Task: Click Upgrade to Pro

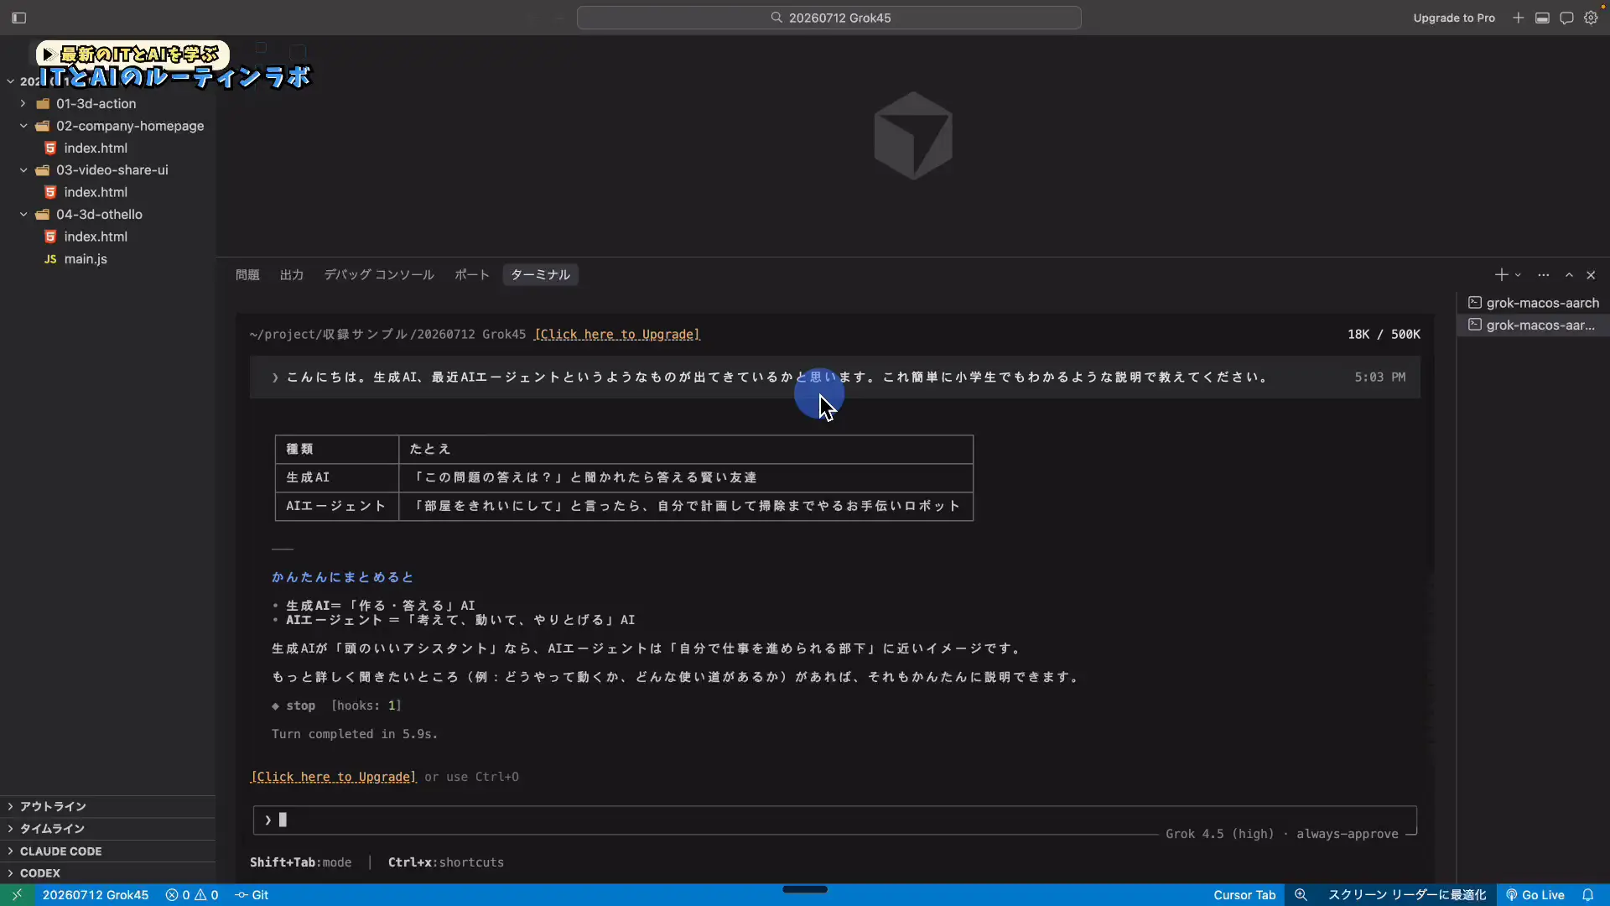Action: 1453,18
